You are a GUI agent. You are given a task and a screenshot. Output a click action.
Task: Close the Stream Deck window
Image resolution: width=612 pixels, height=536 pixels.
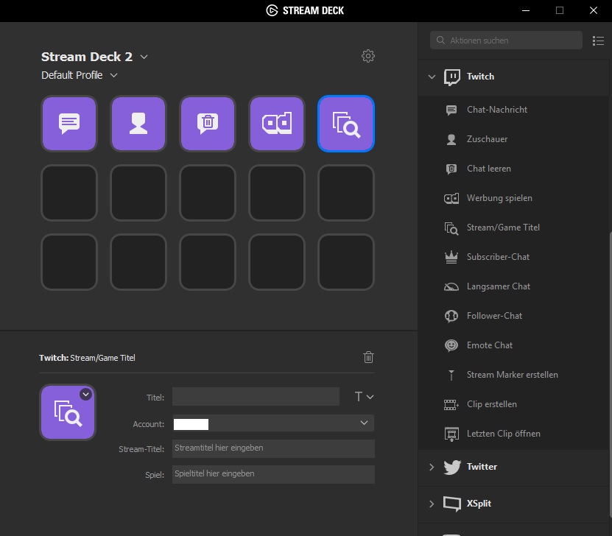(x=594, y=10)
